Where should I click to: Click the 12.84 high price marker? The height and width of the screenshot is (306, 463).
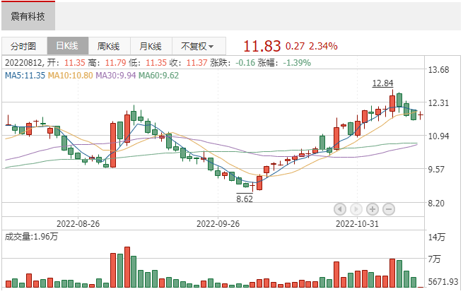382,83
